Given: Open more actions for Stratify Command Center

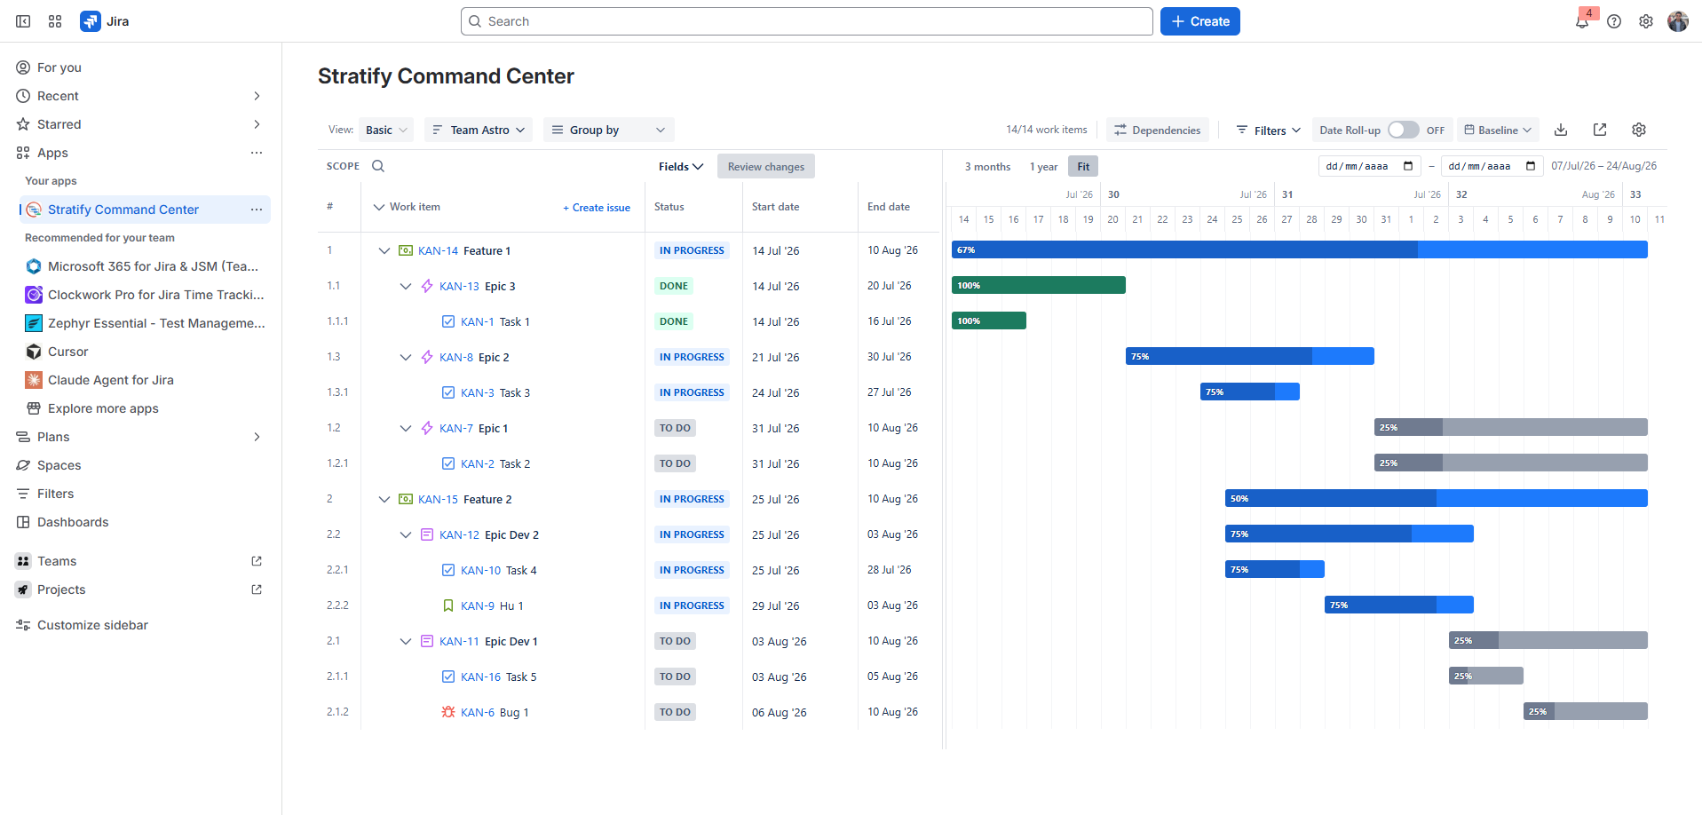Looking at the screenshot, I should (257, 210).
